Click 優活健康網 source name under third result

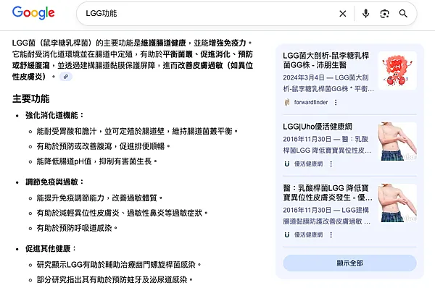pos(308,235)
